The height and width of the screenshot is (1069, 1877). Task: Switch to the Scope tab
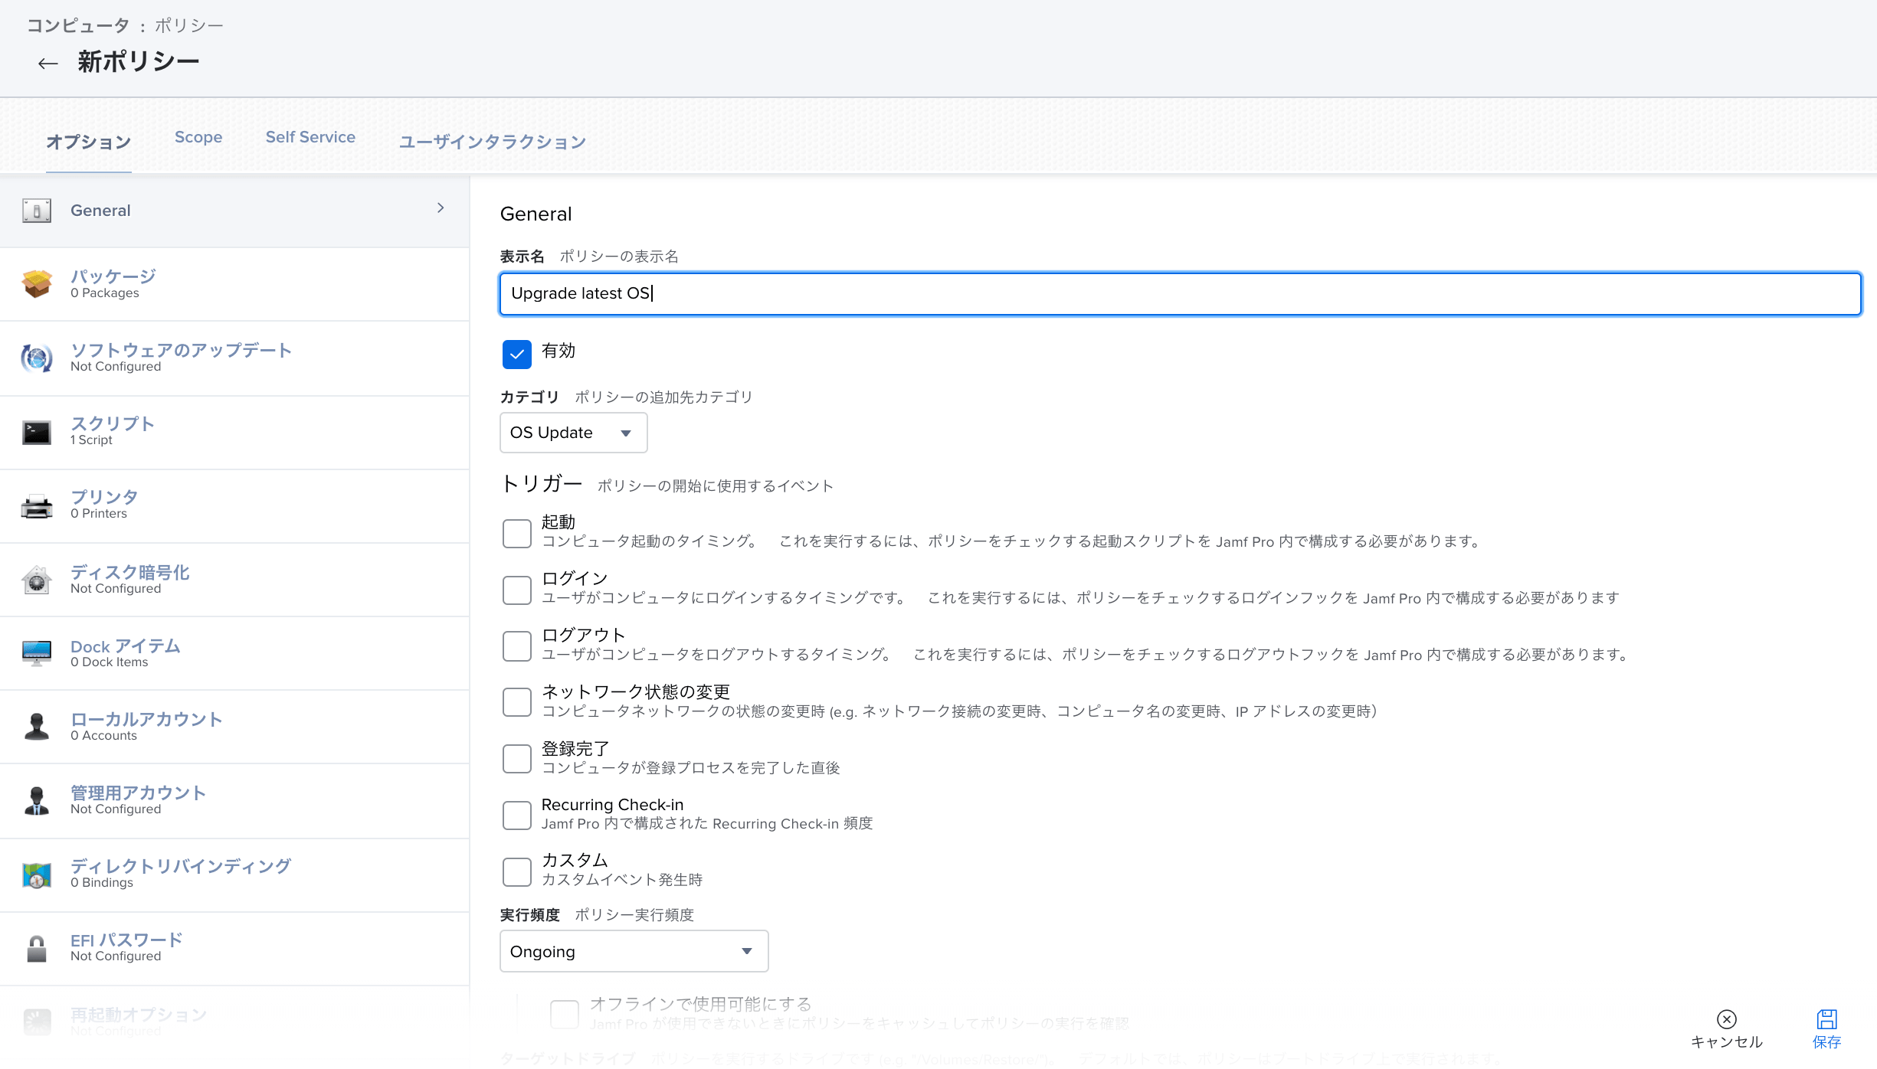coord(198,137)
